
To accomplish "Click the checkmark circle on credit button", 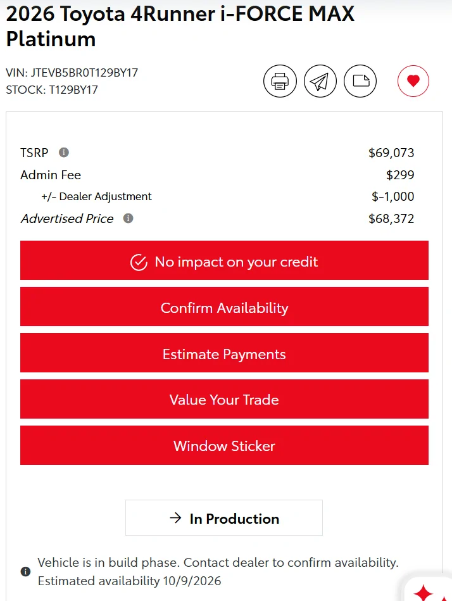I will (139, 263).
